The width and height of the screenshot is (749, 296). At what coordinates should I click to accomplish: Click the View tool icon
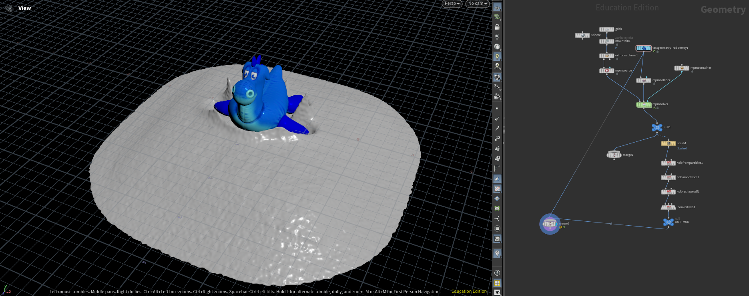tap(9, 8)
